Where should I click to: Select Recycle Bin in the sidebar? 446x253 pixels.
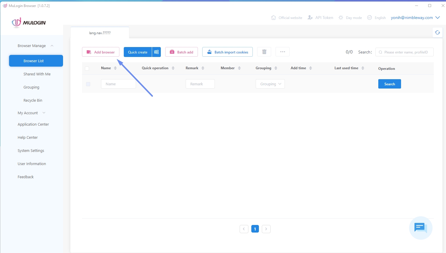(x=33, y=100)
